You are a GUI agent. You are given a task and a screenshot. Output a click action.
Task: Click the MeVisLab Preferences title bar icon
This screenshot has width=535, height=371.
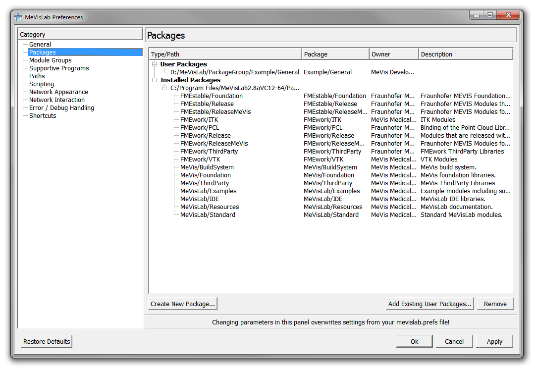[x=18, y=17]
